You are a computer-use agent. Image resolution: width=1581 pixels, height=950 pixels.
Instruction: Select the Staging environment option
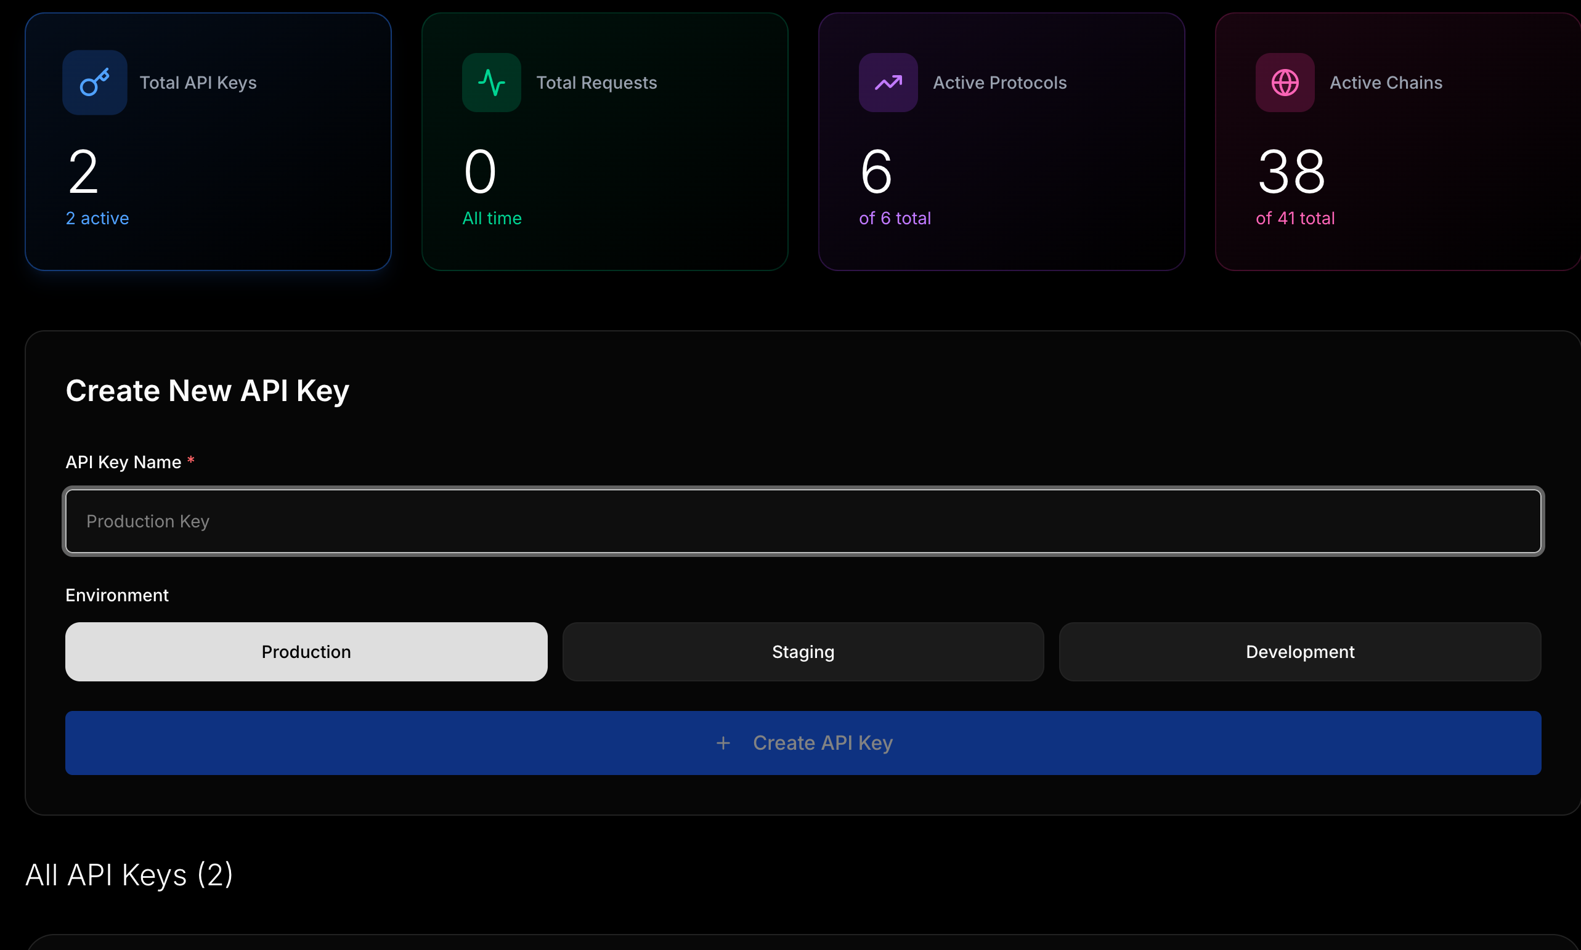(803, 652)
